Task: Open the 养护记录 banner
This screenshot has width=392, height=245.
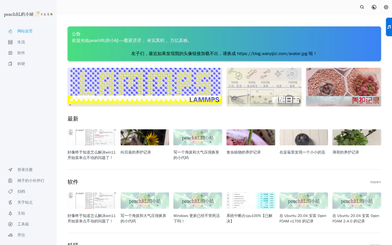Action: tap(344, 87)
